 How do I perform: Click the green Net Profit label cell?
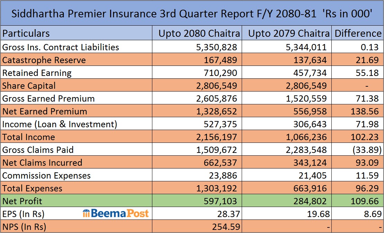pos(76,201)
